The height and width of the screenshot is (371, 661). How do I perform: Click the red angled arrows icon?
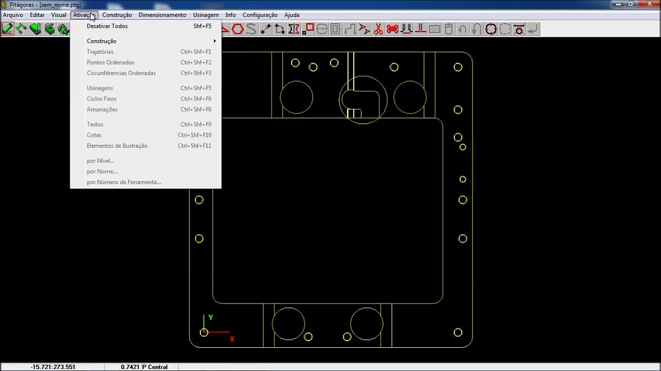click(364, 29)
